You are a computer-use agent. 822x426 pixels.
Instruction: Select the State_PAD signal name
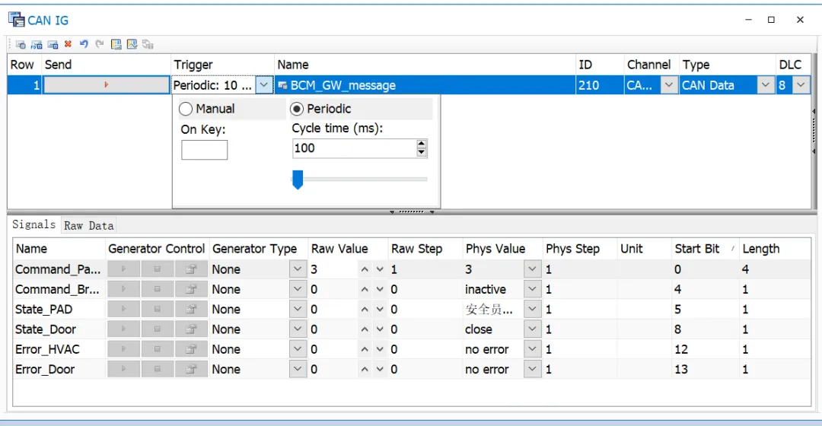(44, 309)
